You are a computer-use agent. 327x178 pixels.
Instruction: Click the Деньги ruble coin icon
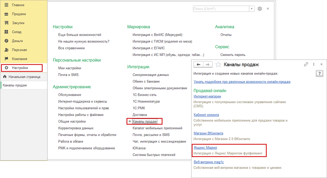(x=6, y=41)
